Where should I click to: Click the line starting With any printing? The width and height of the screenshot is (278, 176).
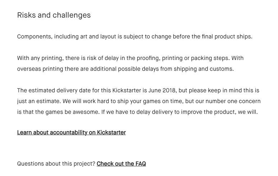[x=130, y=58]
